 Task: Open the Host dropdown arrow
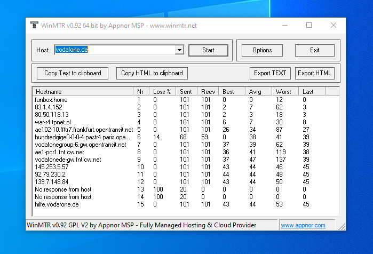click(x=180, y=50)
